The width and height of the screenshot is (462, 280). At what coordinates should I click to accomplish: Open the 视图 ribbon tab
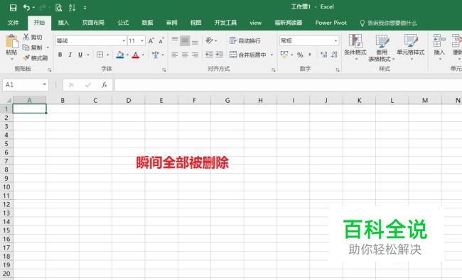[195, 23]
